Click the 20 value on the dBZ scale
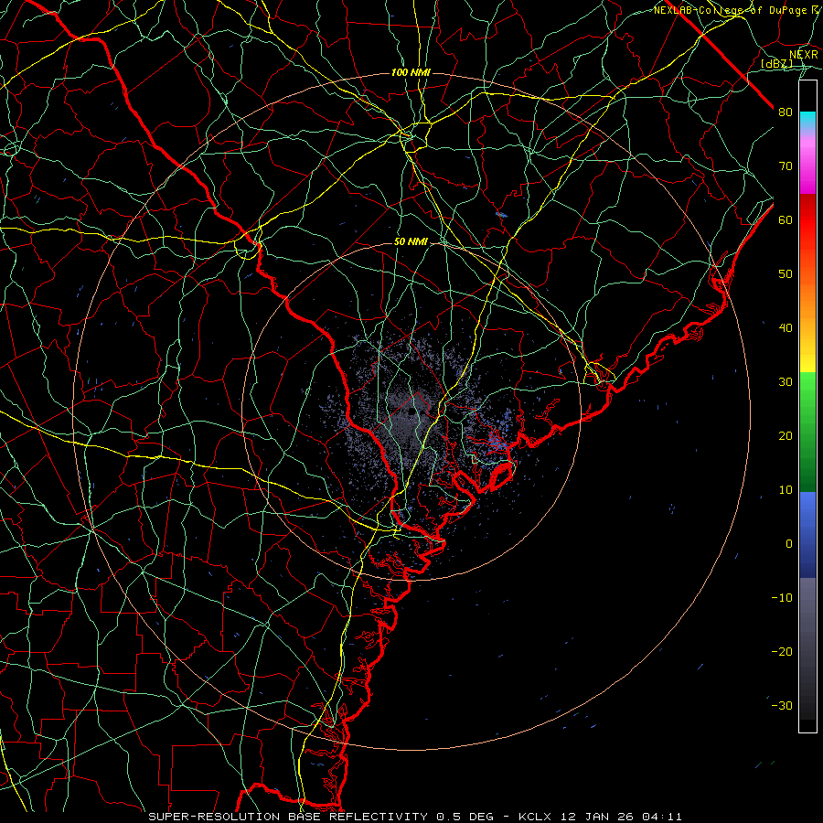823x823 pixels. coord(786,436)
